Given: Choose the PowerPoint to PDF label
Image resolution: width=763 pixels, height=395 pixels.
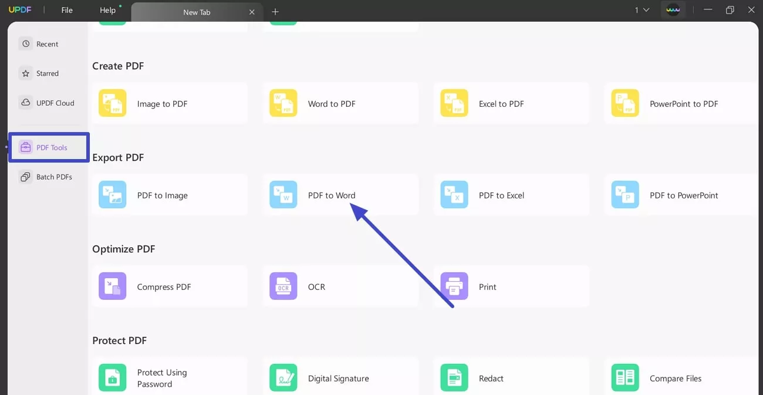Looking at the screenshot, I should (x=684, y=104).
